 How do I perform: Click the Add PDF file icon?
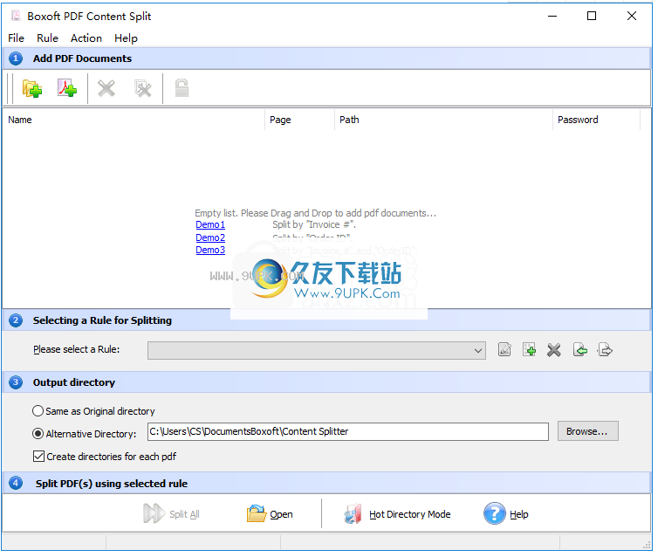tap(67, 88)
